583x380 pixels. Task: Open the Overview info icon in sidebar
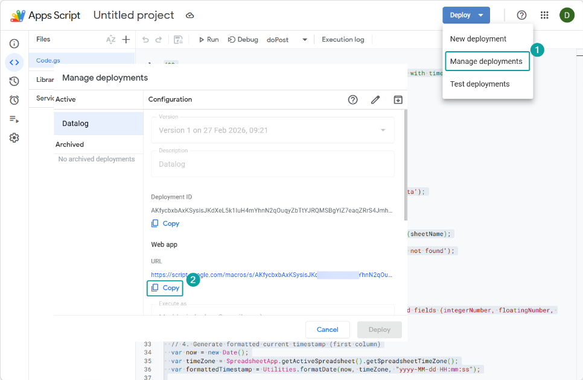14,44
